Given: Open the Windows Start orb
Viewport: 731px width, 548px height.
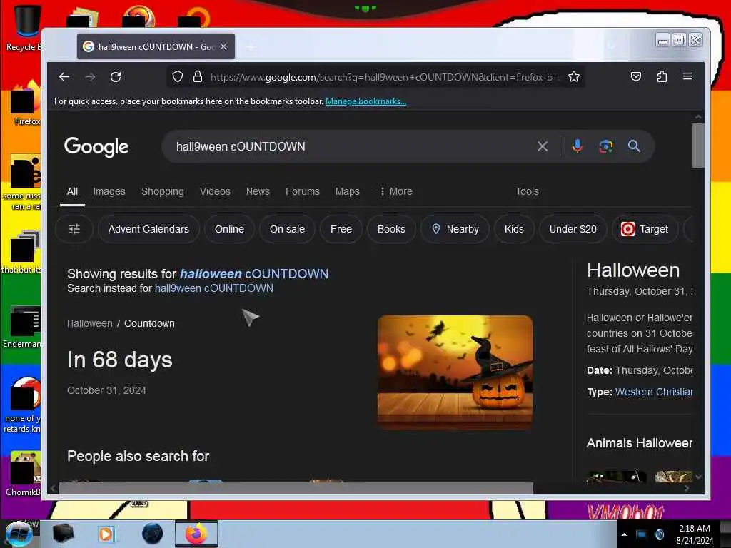Looking at the screenshot, I should click(x=19, y=534).
